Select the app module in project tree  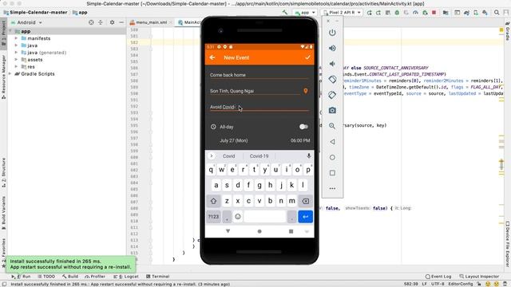26,31
